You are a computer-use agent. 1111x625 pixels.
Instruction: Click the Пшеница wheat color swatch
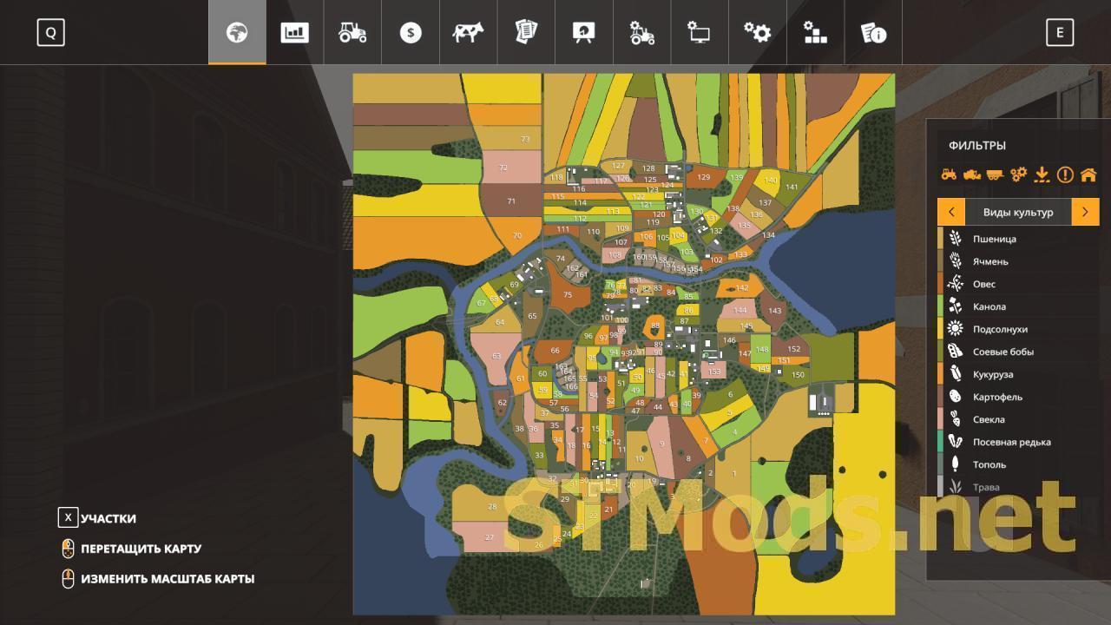pos(941,239)
